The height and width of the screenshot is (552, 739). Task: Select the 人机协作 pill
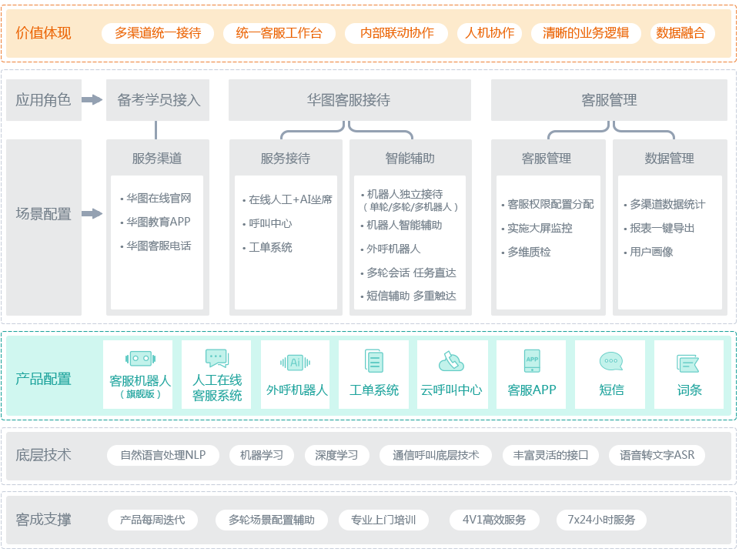point(490,33)
